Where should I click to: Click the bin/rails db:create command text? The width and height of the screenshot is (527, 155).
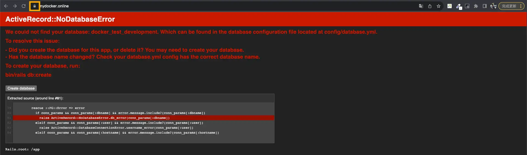(x=28, y=75)
